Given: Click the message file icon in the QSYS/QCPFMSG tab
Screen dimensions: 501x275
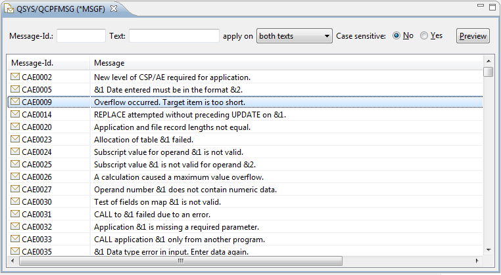Looking at the screenshot, I should [x=9, y=9].
